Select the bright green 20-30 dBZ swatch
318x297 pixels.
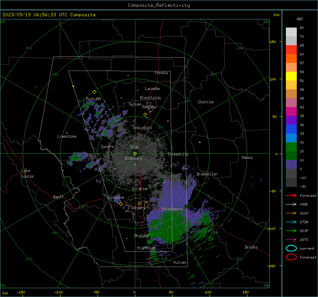click(291, 147)
